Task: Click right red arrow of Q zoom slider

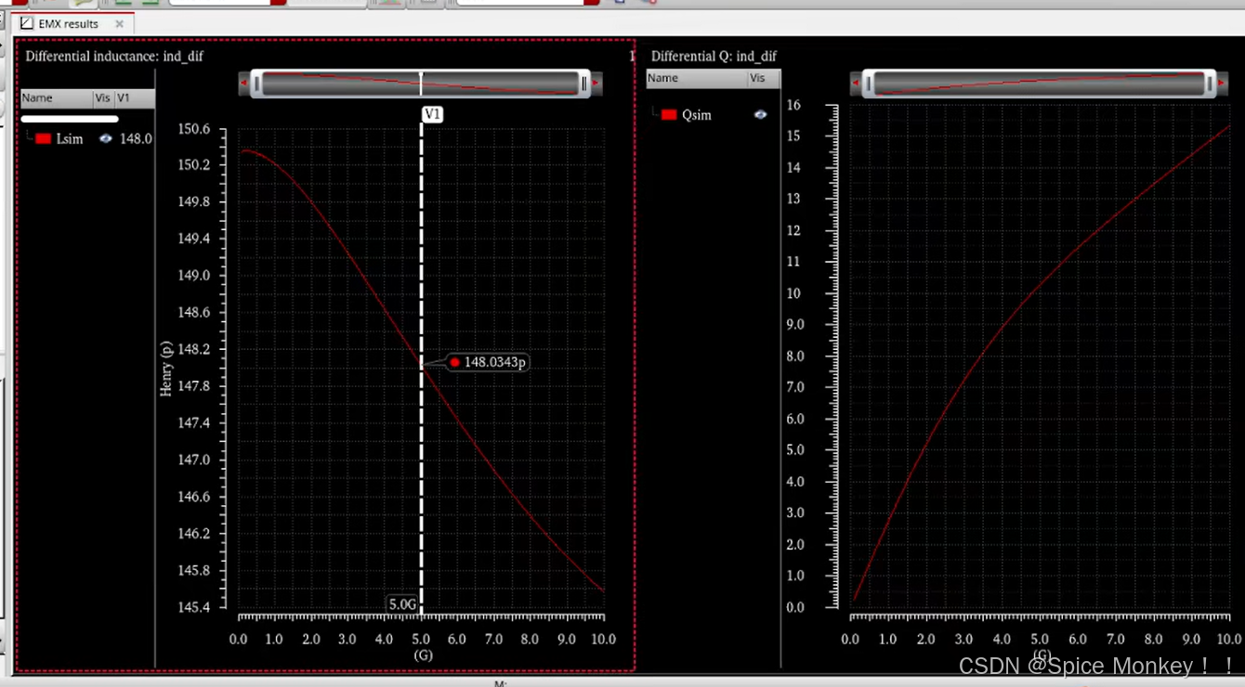Action: [x=1222, y=84]
